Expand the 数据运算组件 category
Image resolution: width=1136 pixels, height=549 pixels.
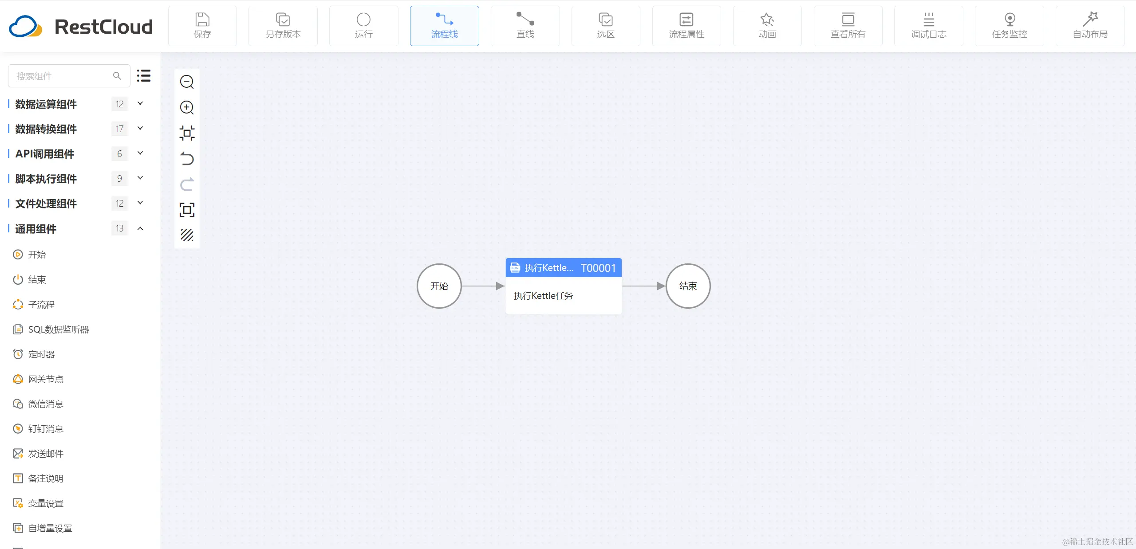tap(140, 104)
